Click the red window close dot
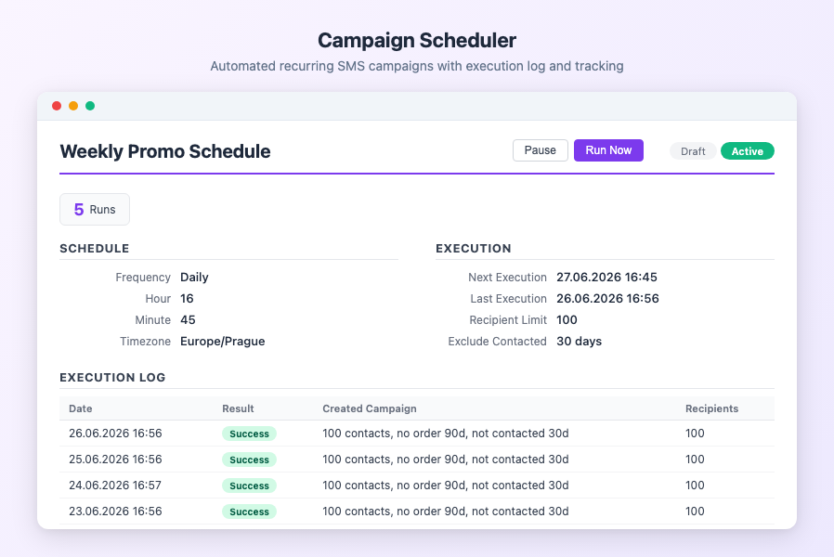The height and width of the screenshot is (557, 834). tap(57, 106)
